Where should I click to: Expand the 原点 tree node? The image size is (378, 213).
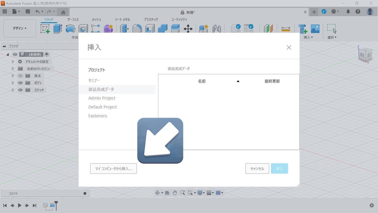pos(13,76)
